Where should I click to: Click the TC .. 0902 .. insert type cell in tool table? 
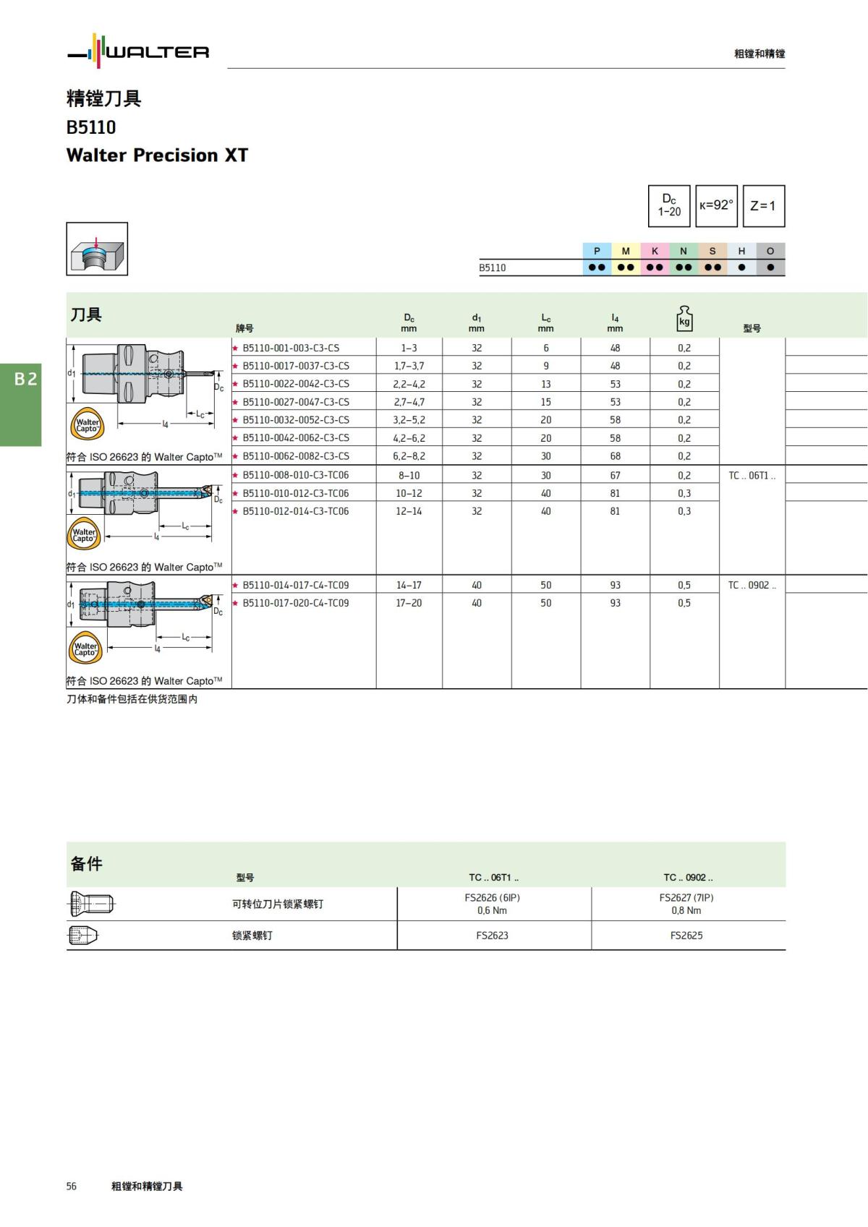[x=752, y=585]
